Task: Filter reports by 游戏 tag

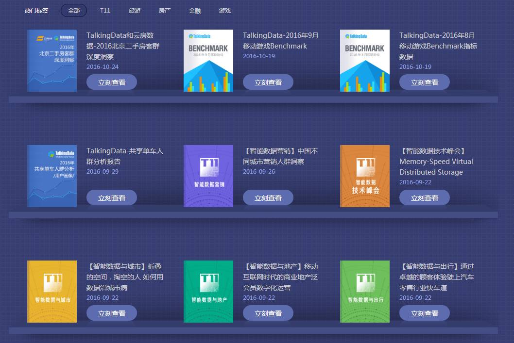Action: coord(225,11)
